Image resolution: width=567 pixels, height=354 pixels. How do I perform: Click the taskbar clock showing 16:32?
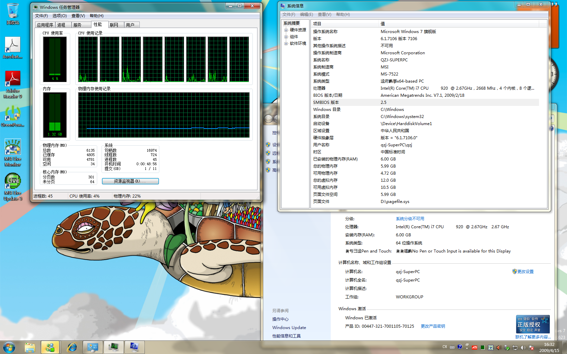[x=549, y=348]
